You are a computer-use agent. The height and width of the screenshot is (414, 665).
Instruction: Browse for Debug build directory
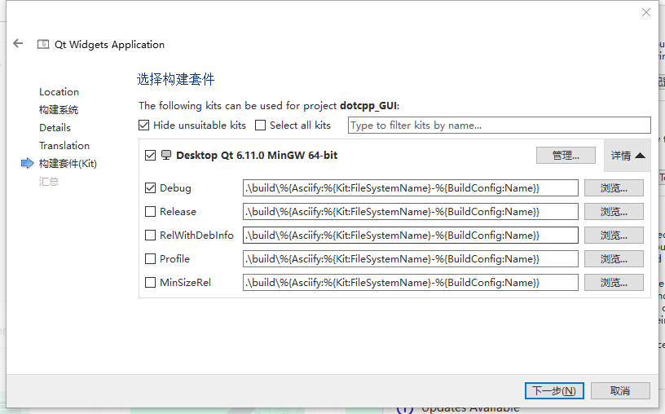(614, 188)
